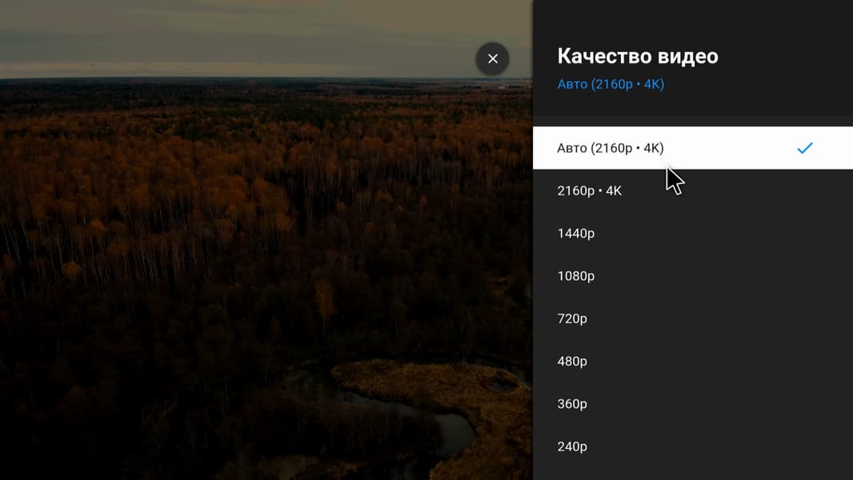Image resolution: width=853 pixels, height=480 pixels.
Task: Select 480p video quality
Action: click(572, 362)
